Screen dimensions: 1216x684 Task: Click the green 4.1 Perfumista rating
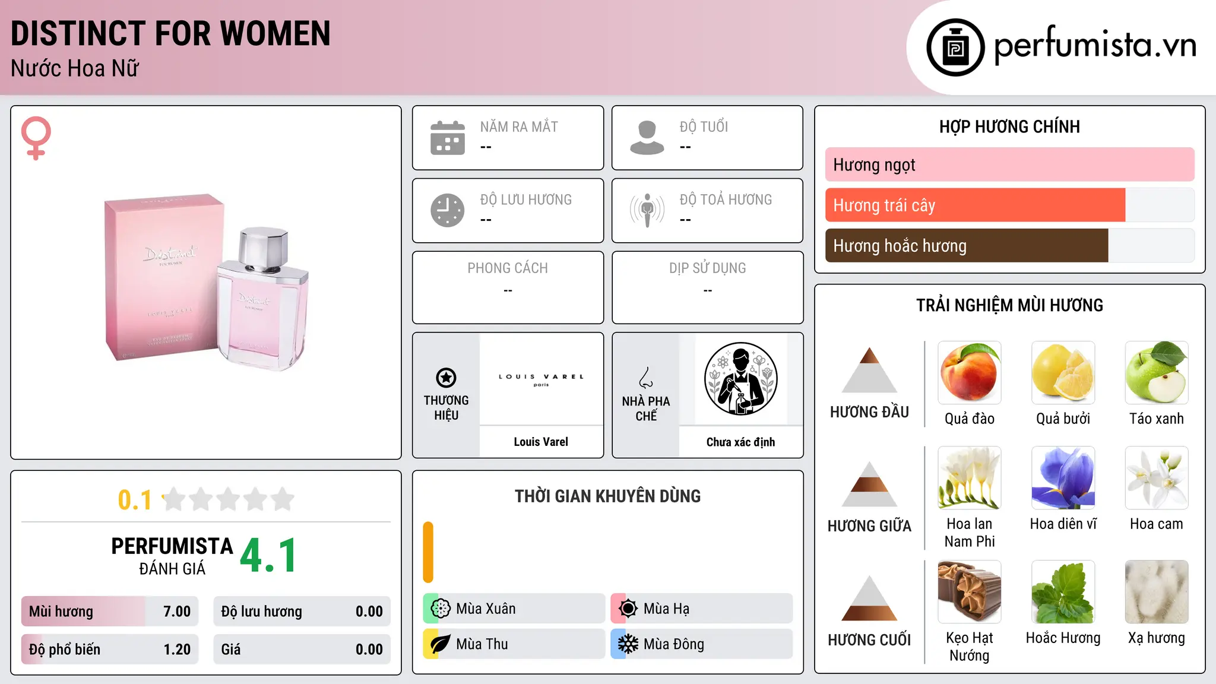point(268,556)
